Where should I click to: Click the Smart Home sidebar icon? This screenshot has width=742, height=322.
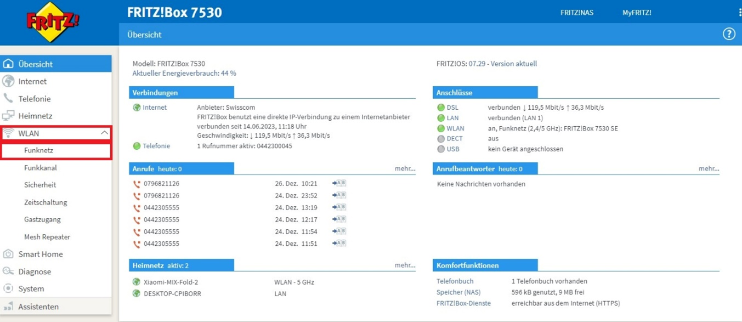point(8,254)
